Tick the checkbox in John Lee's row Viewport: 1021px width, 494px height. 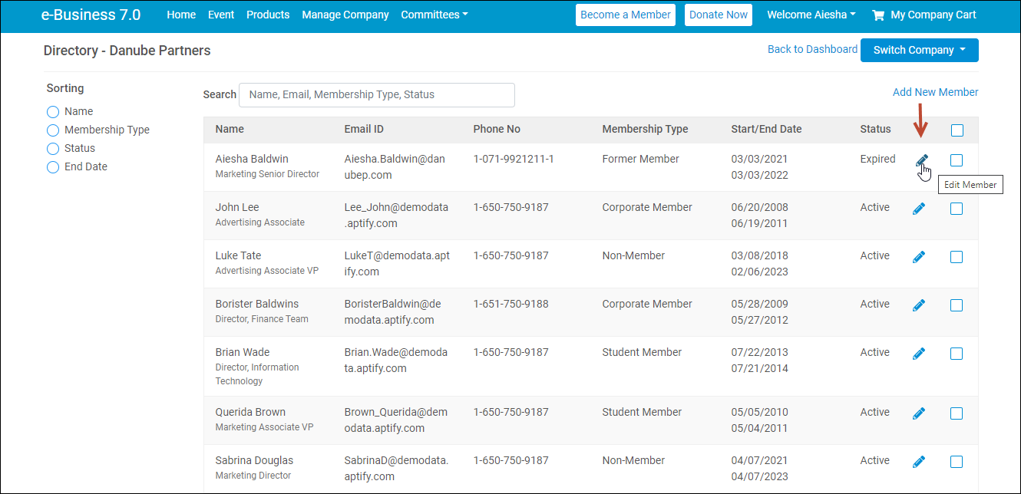[957, 209]
